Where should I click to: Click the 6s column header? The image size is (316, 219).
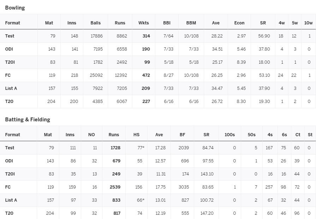tap(284, 134)
